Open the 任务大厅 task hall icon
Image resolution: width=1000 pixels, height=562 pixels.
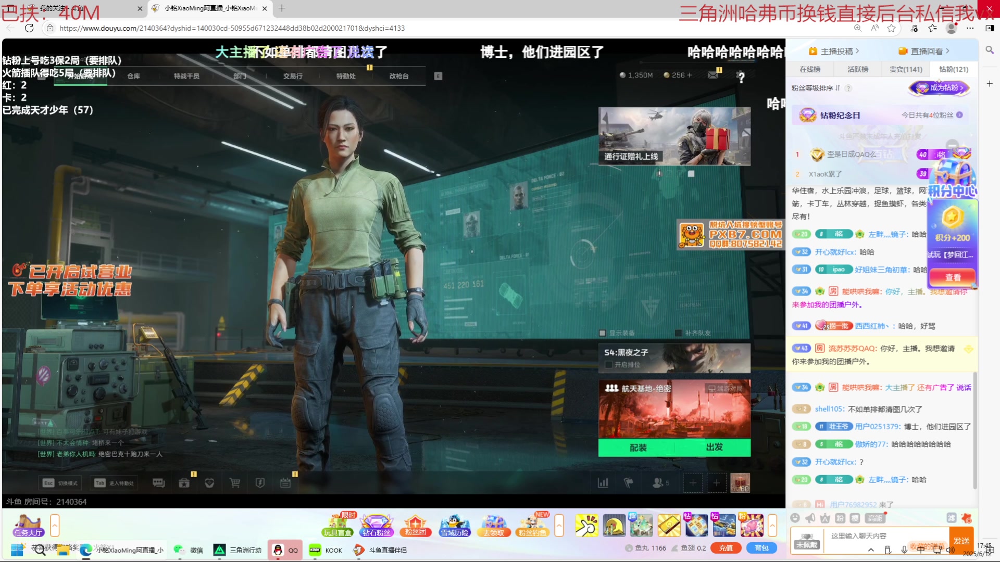click(x=28, y=525)
